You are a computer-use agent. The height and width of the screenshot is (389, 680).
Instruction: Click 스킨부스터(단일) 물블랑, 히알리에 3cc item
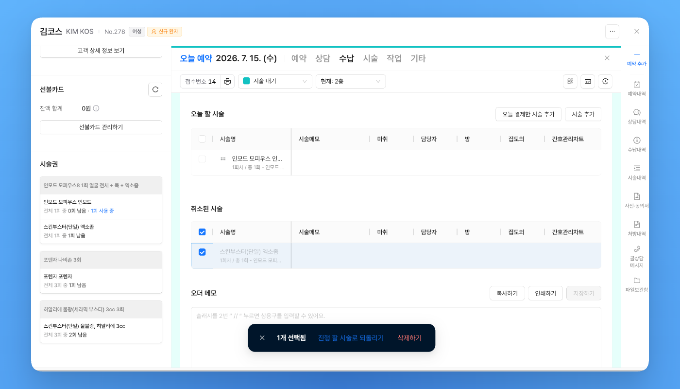pos(101,330)
